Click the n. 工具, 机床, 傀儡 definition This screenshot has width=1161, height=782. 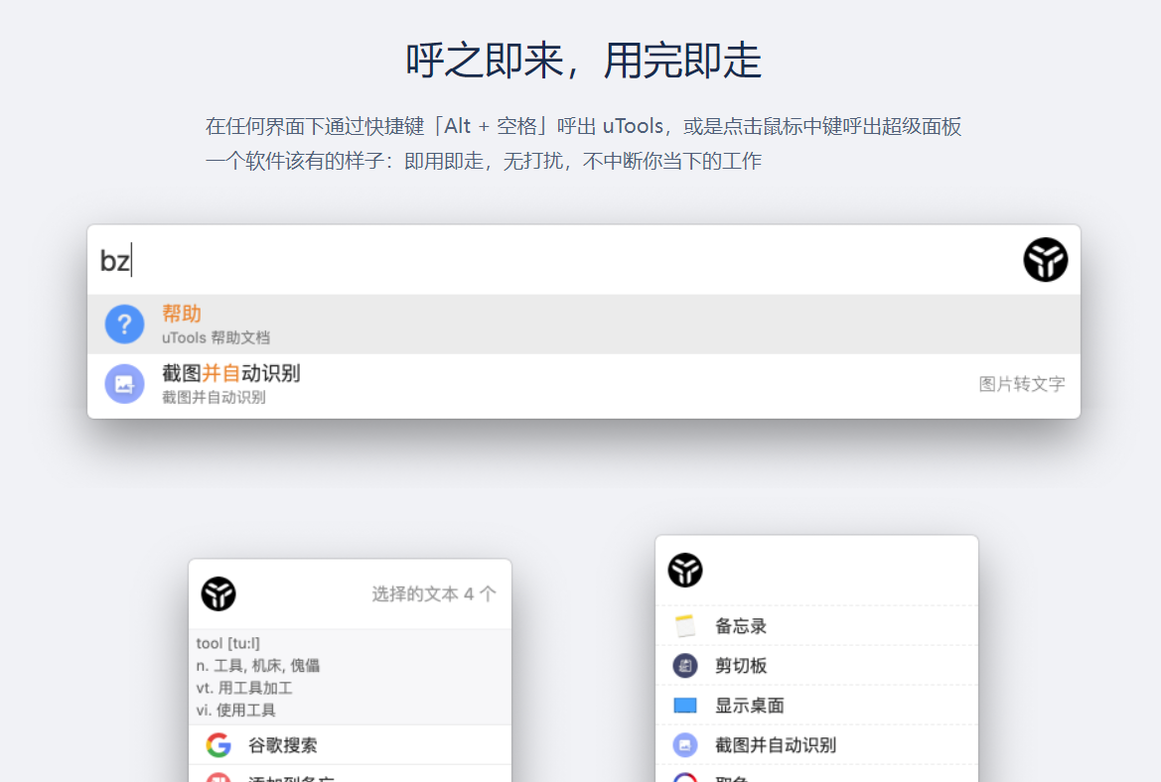click(257, 665)
